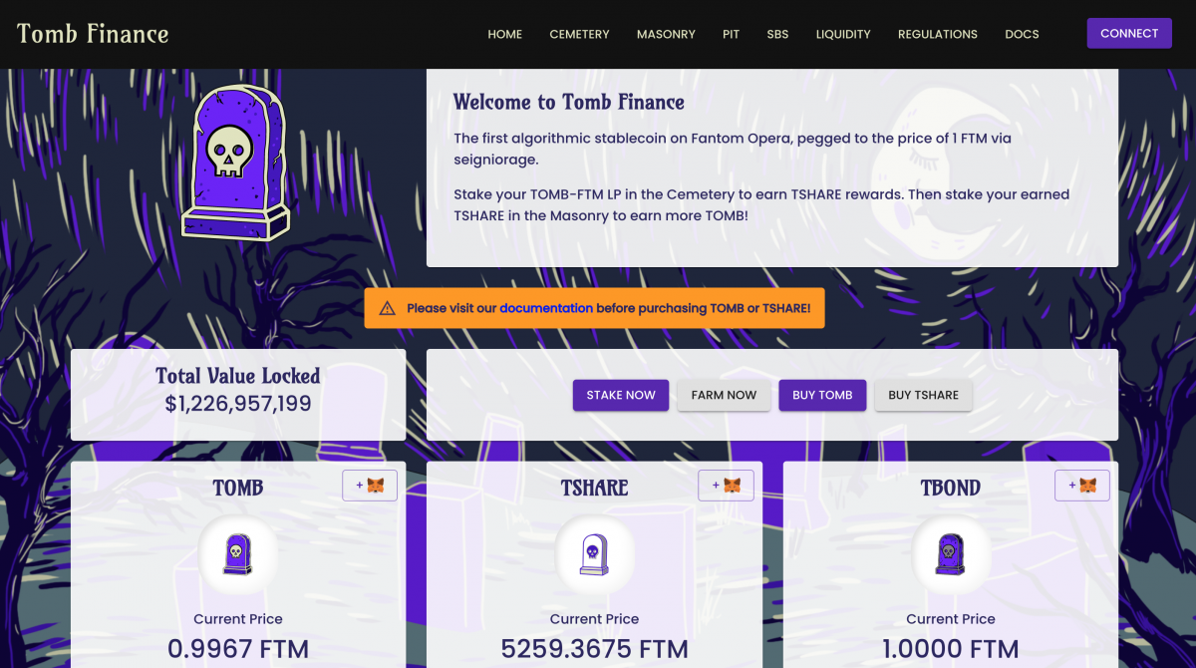Add TSHARE token to MetaMask

click(726, 486)
